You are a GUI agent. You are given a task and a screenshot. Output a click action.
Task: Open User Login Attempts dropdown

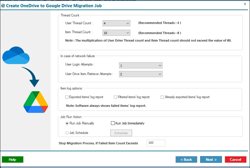click(140, 65)
